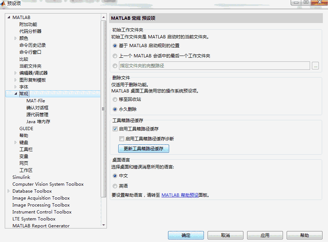
Task: Select 代码分析器 in the tree
Action: [30, 31]
